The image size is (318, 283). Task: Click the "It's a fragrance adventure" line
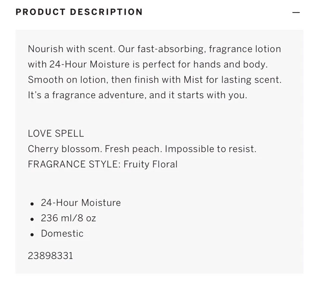(x=138, y=95)
